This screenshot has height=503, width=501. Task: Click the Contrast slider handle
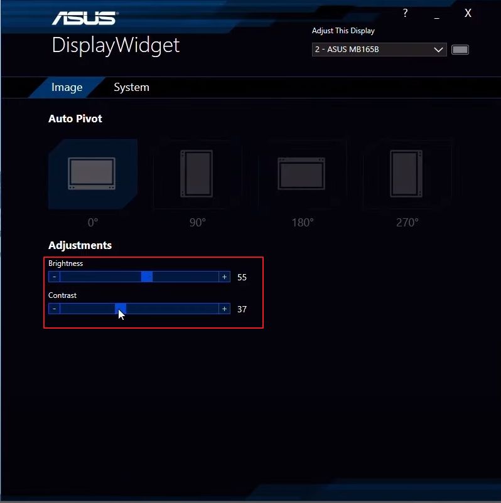121,309
